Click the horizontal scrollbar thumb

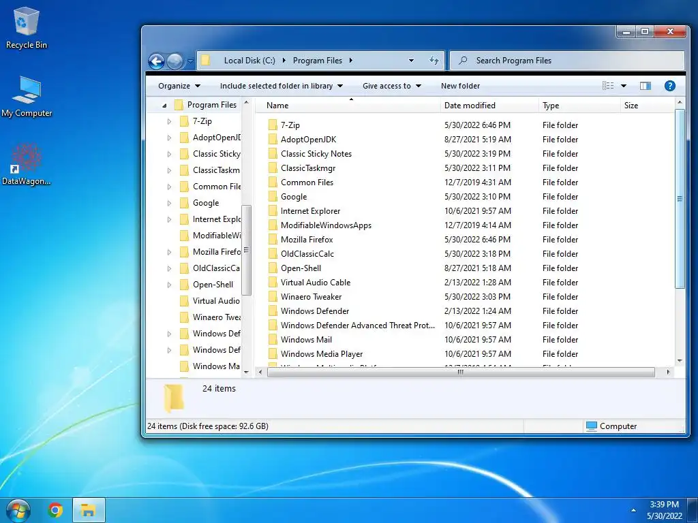[461, 372]
